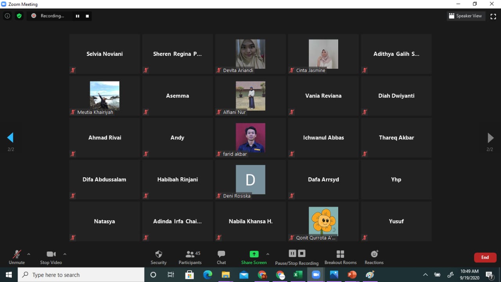Click the red End button

coord(485,257)
